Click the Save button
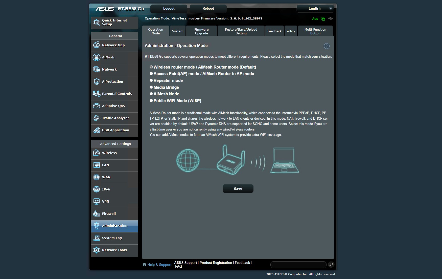Image resolution: width=442 pixels, height=279 pixels. coord(238,188)
